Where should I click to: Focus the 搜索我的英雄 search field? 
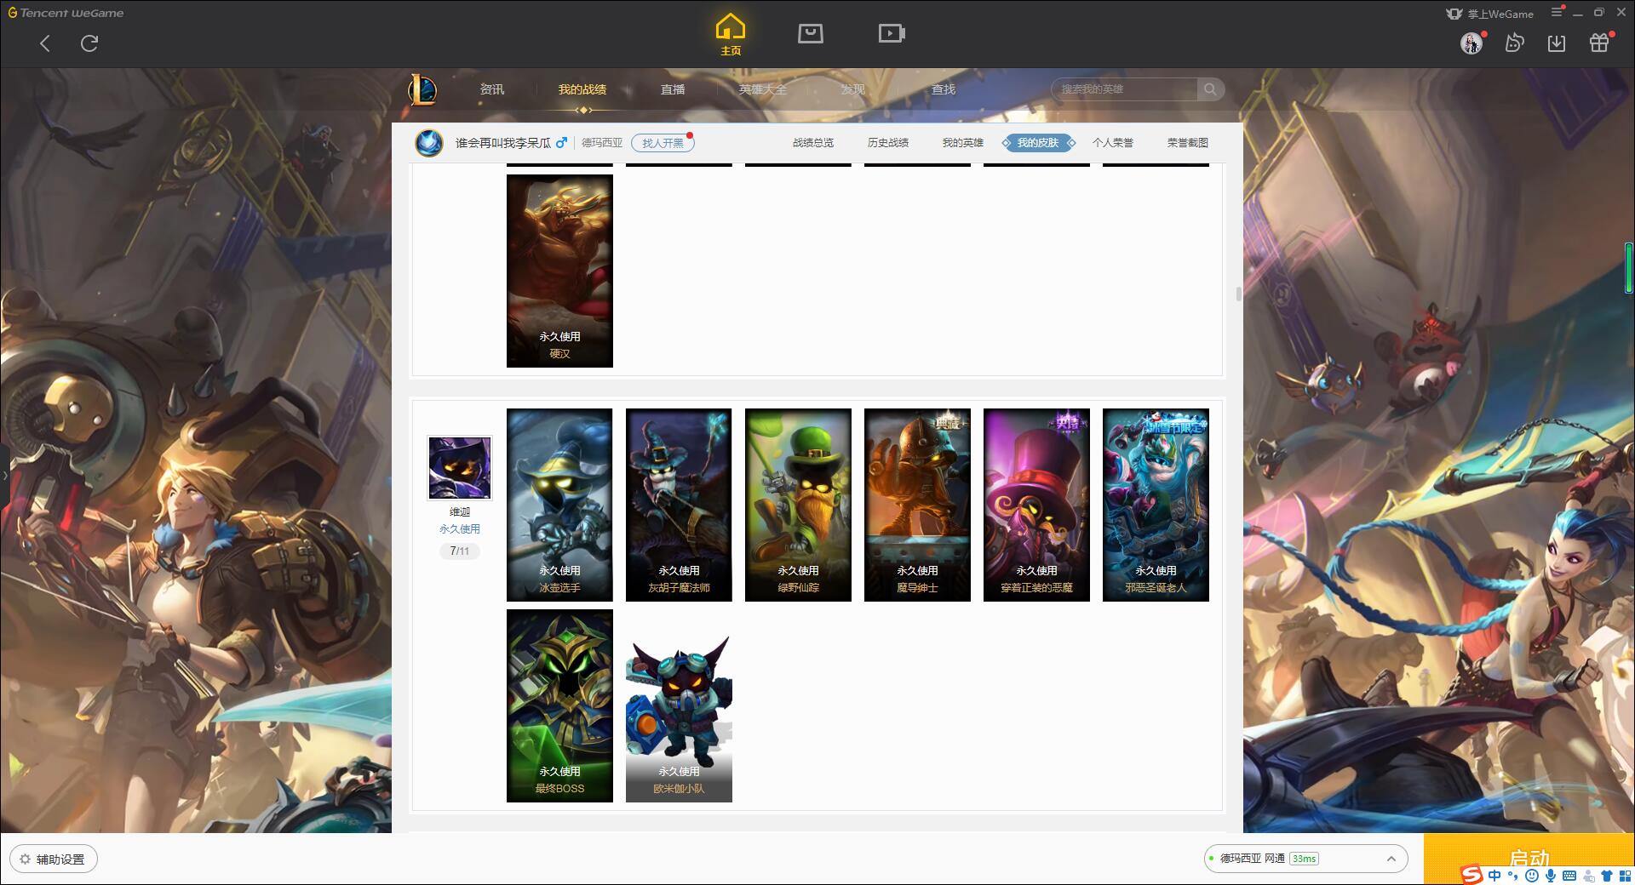click(x=1124, y=89)
